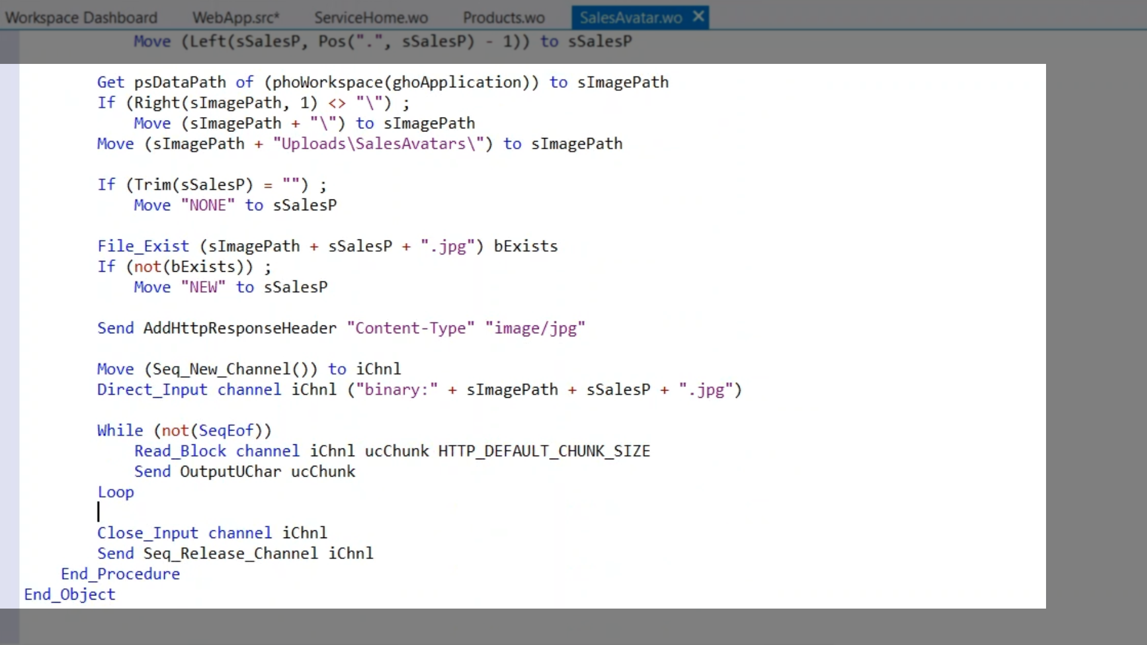
Task: Click the Seq_New_Channel() function call
Action: point(231,369)
